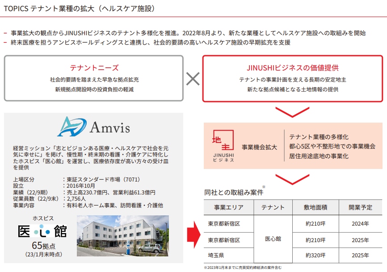Click the first bullet about JINUSHIビジネスのテナント多様化
387x272 pixels.
[188, 33]
